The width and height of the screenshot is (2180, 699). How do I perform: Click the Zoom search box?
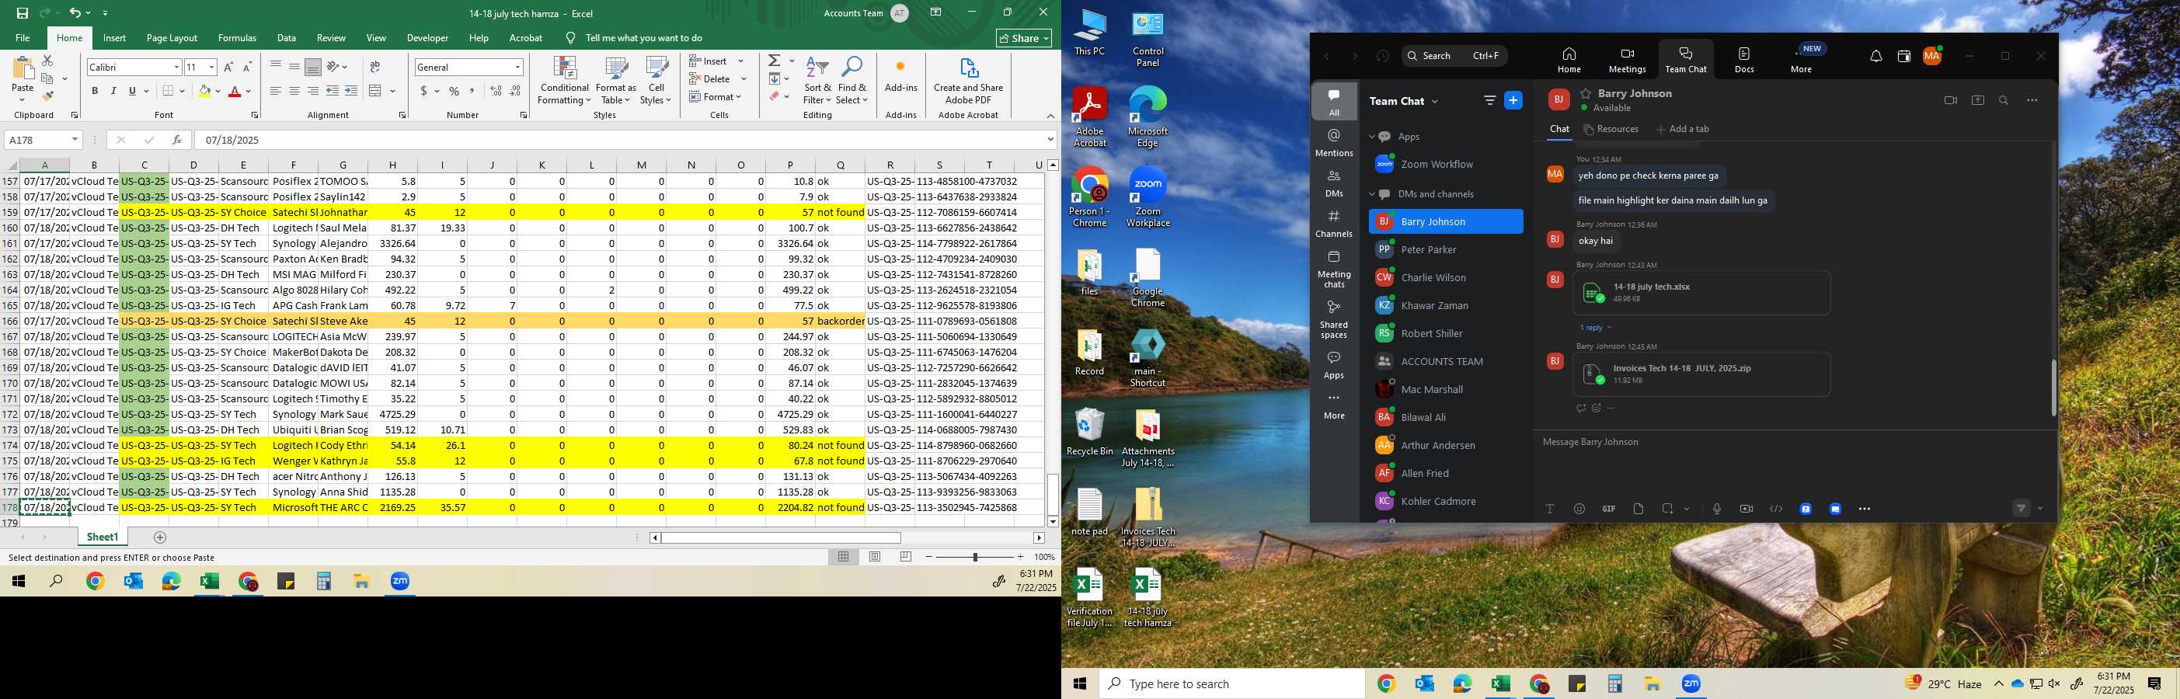pos(1453,56)
